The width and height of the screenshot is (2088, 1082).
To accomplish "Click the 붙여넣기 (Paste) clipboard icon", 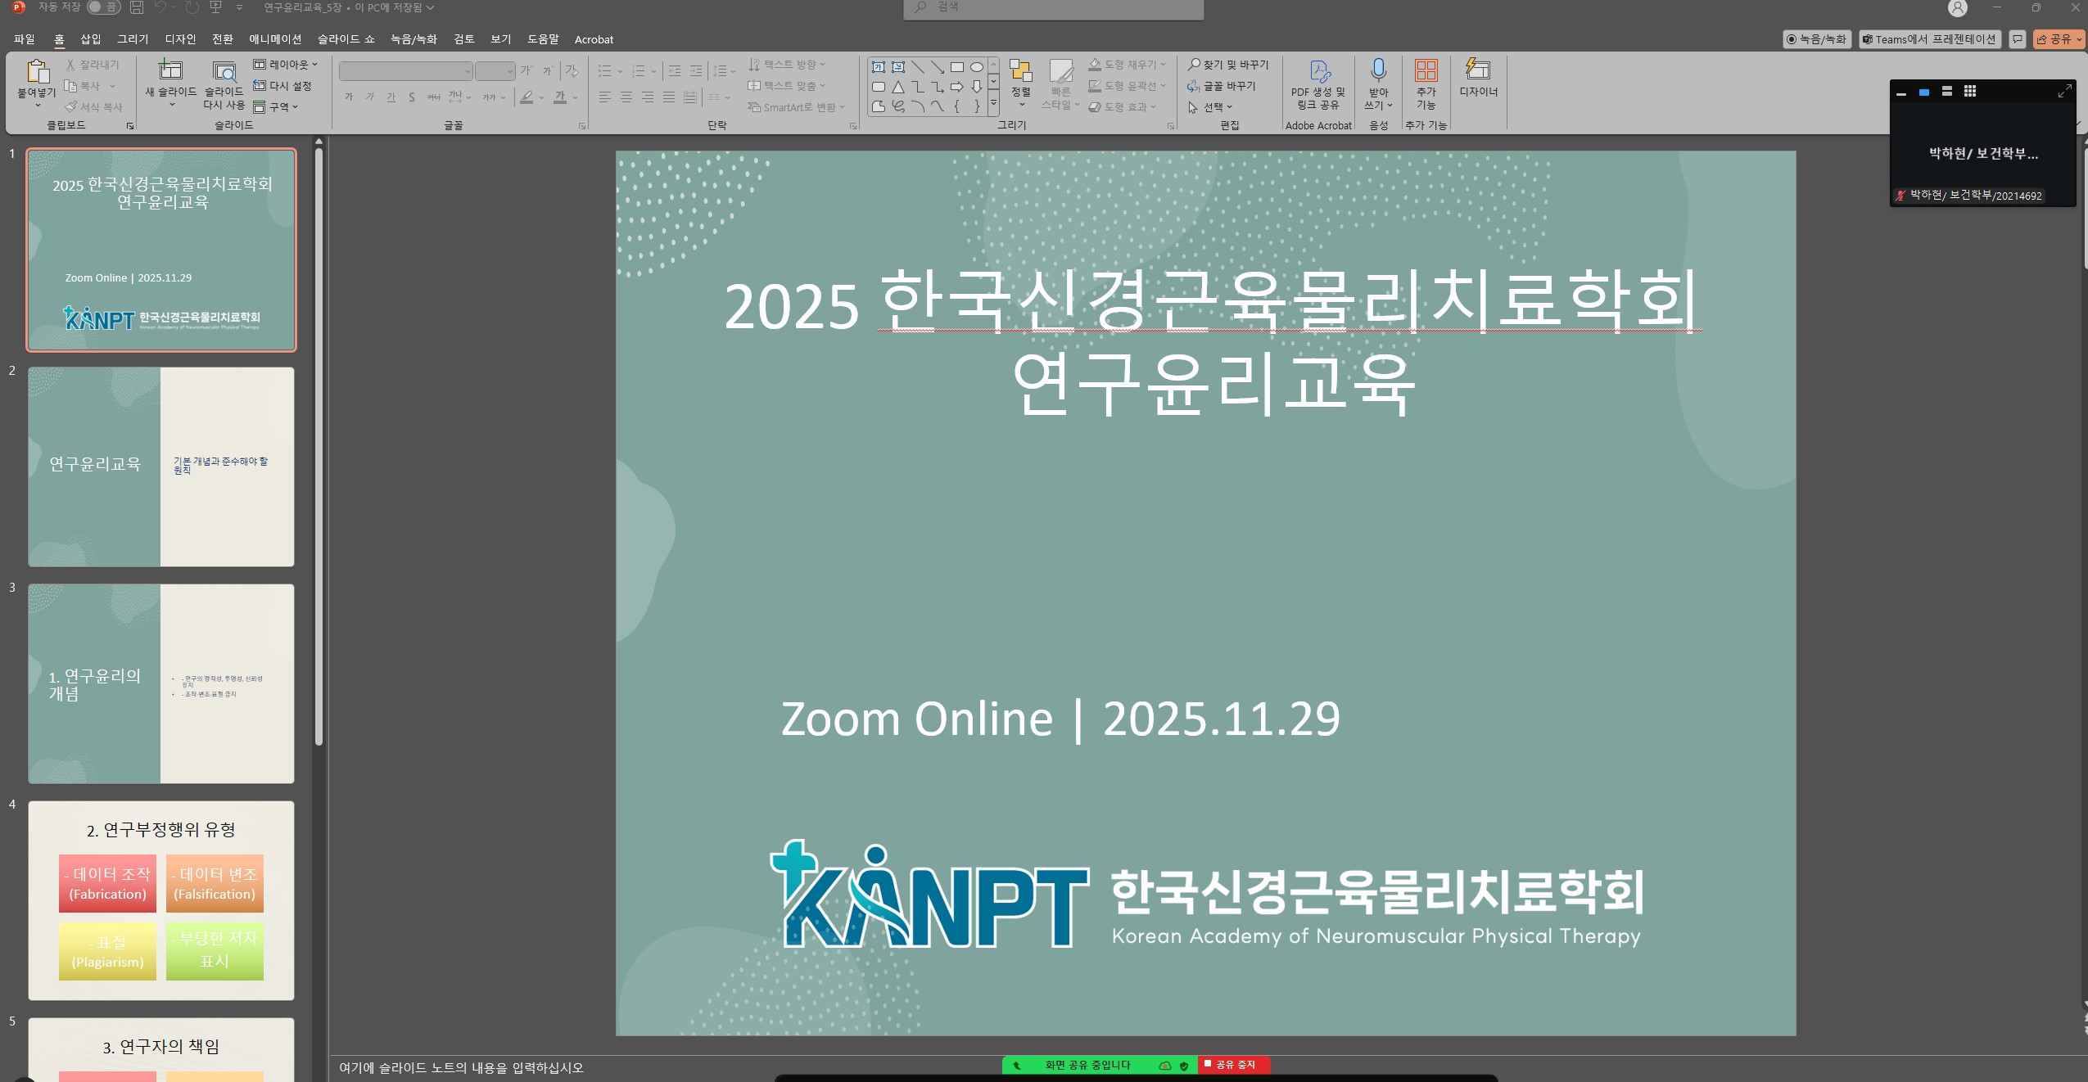I will click(37, 72).
